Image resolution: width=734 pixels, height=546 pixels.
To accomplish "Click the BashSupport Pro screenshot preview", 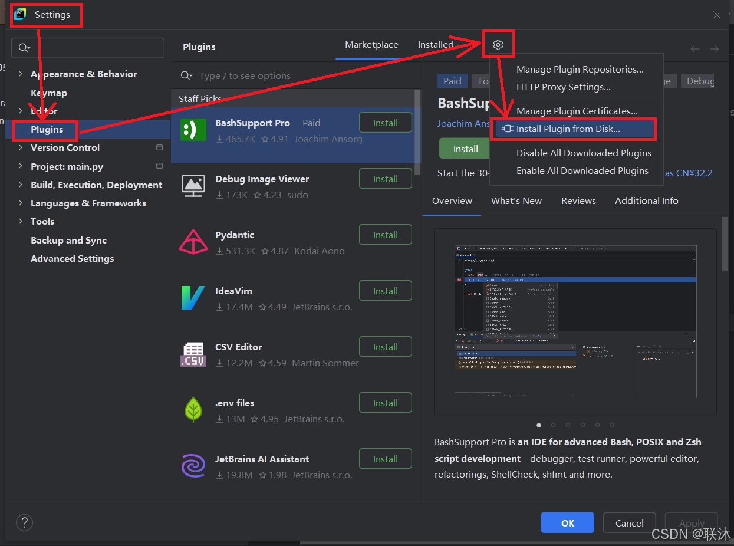I will pyautogui.click(x=575, y=321).
